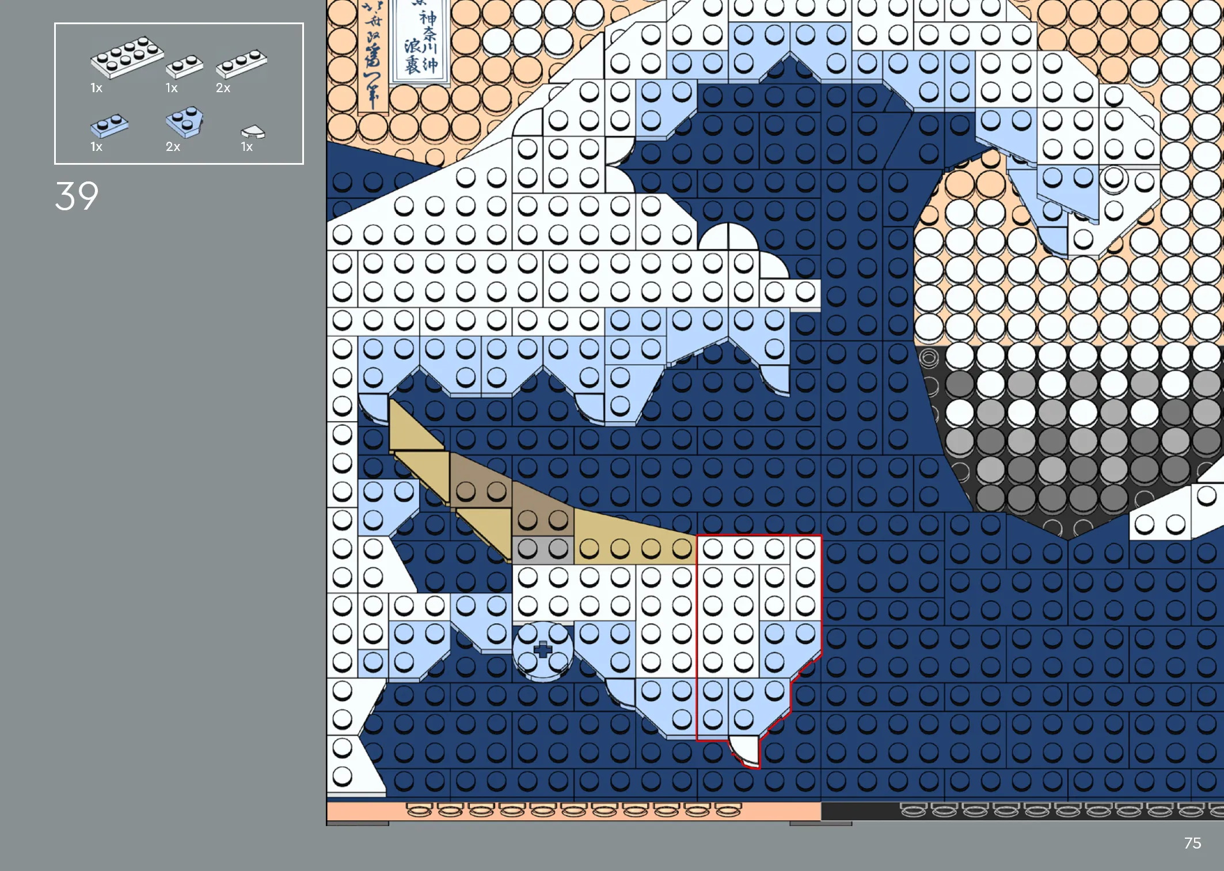Click the "2x" label under the blue wedge plate
Viewport: 1224px width, 871px height.
[173, 147]
